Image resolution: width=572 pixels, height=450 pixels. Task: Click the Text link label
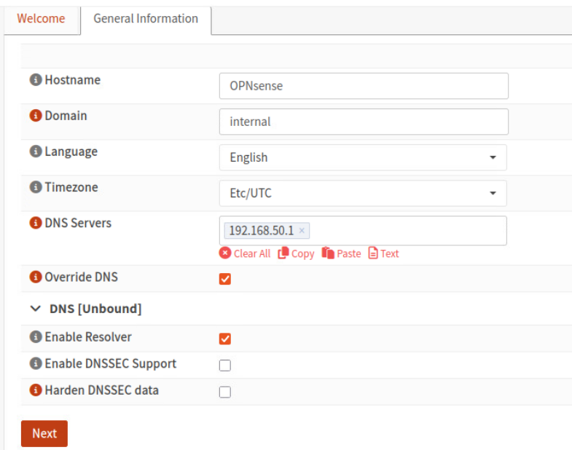coord(390,253)
